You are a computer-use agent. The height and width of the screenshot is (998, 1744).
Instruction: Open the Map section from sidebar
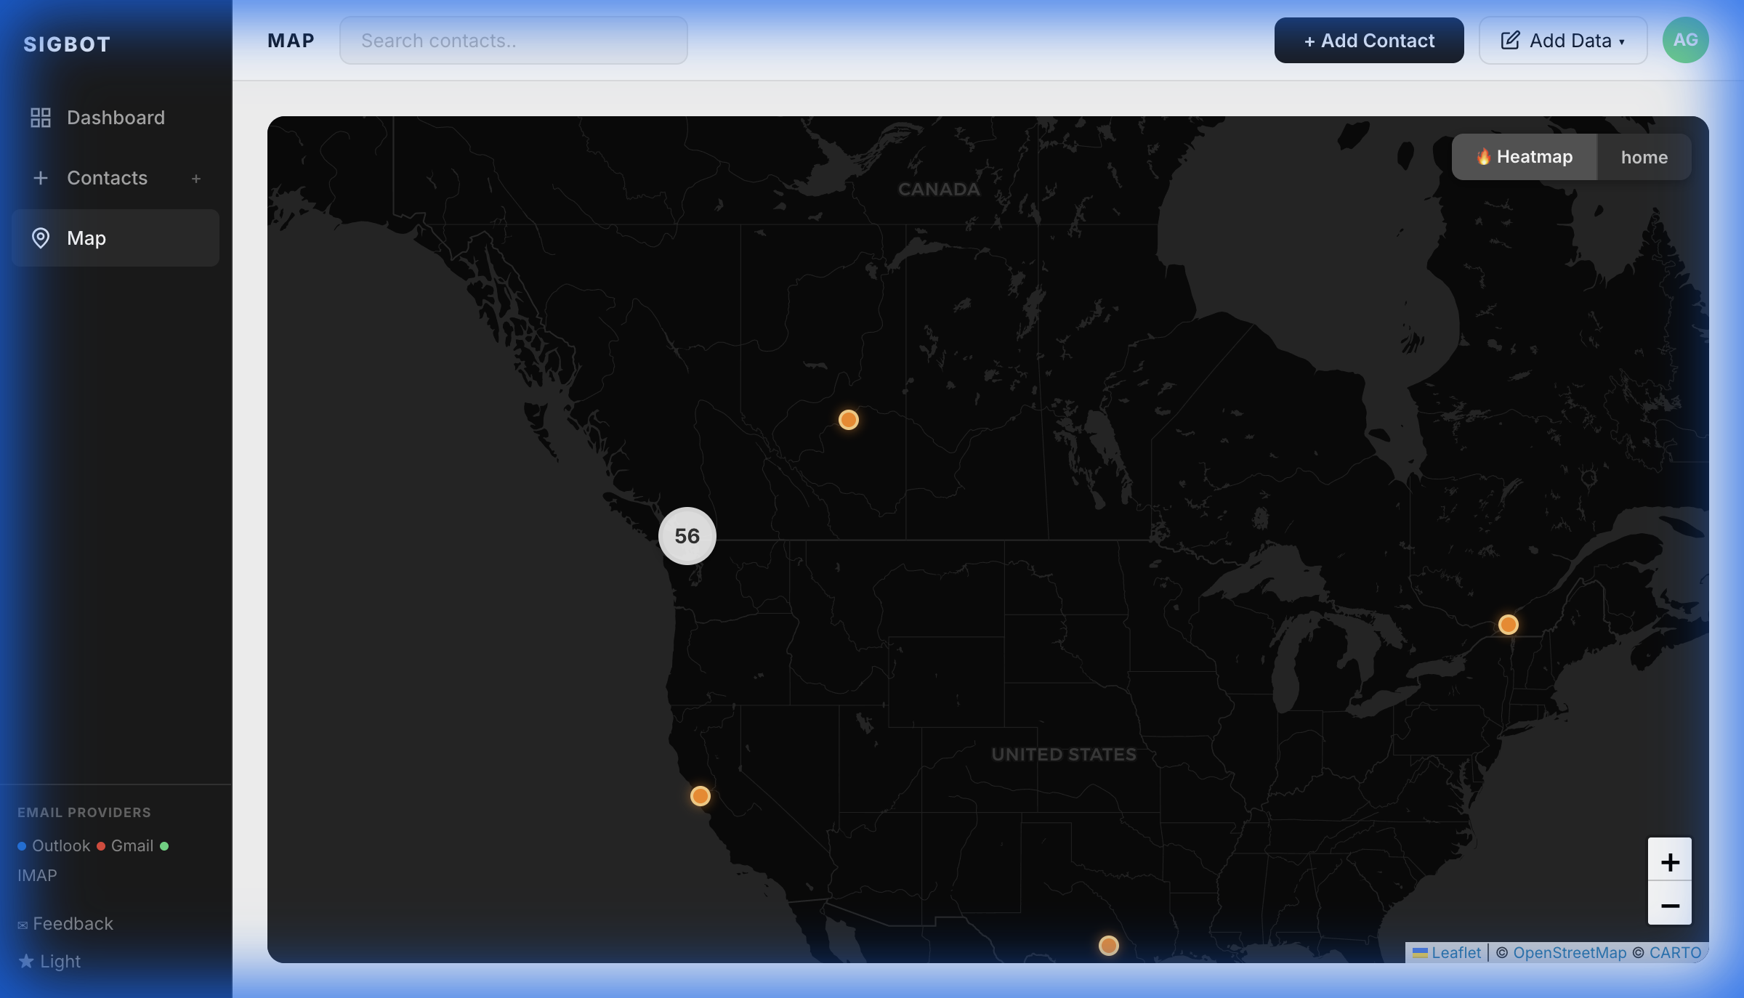pyautogui.click(x=85, y=238)
